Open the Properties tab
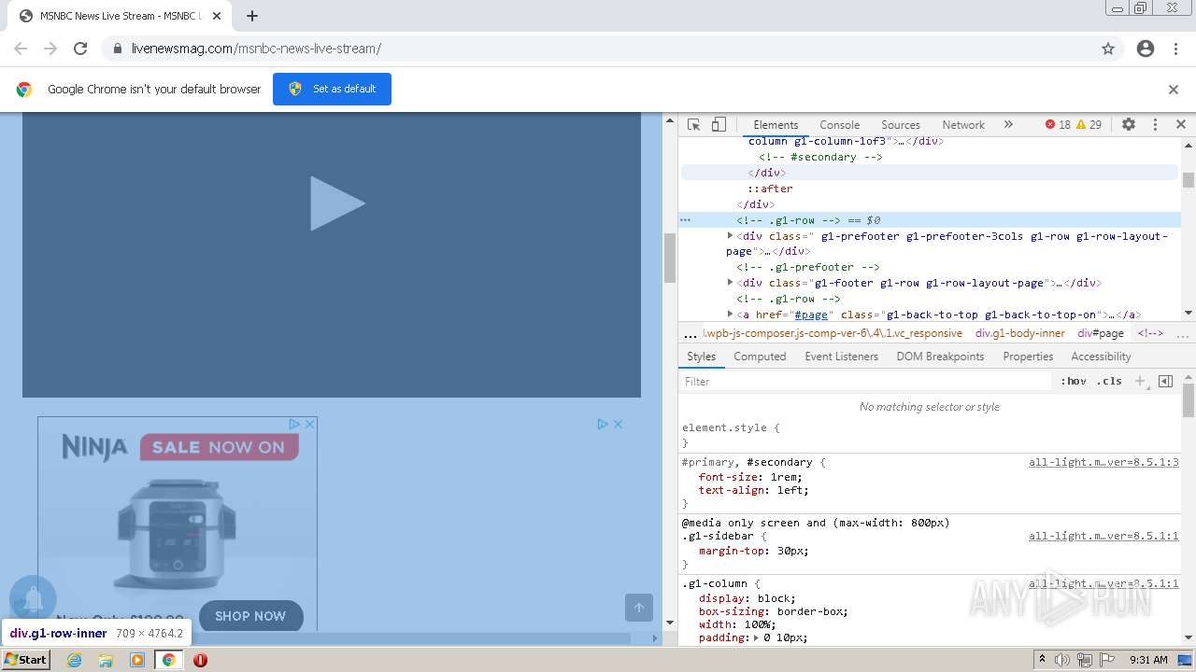The width and height of the screenshot is (1196, 672). point(1028,357)
